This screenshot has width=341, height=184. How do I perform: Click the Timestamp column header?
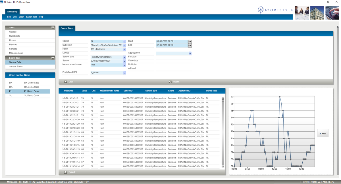pyautogui.click(x=68, y=91)
